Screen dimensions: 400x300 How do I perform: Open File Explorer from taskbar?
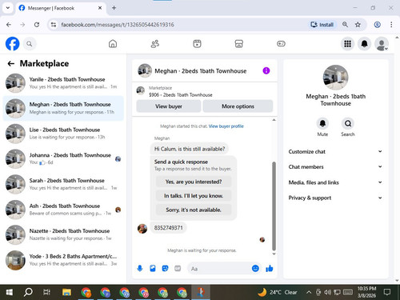66,292
